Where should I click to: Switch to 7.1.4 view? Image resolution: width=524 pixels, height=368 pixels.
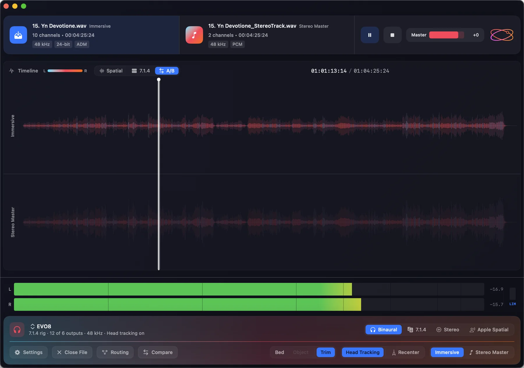(x=141, y=71)
